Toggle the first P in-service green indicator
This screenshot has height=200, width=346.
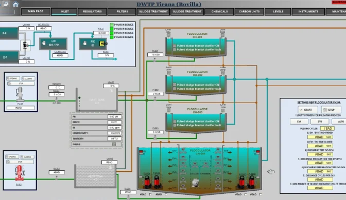click(112, 25)
